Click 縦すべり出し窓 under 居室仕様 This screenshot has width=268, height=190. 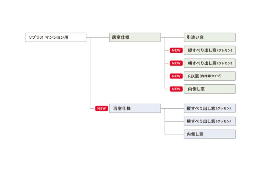click(x=209, y=50)
